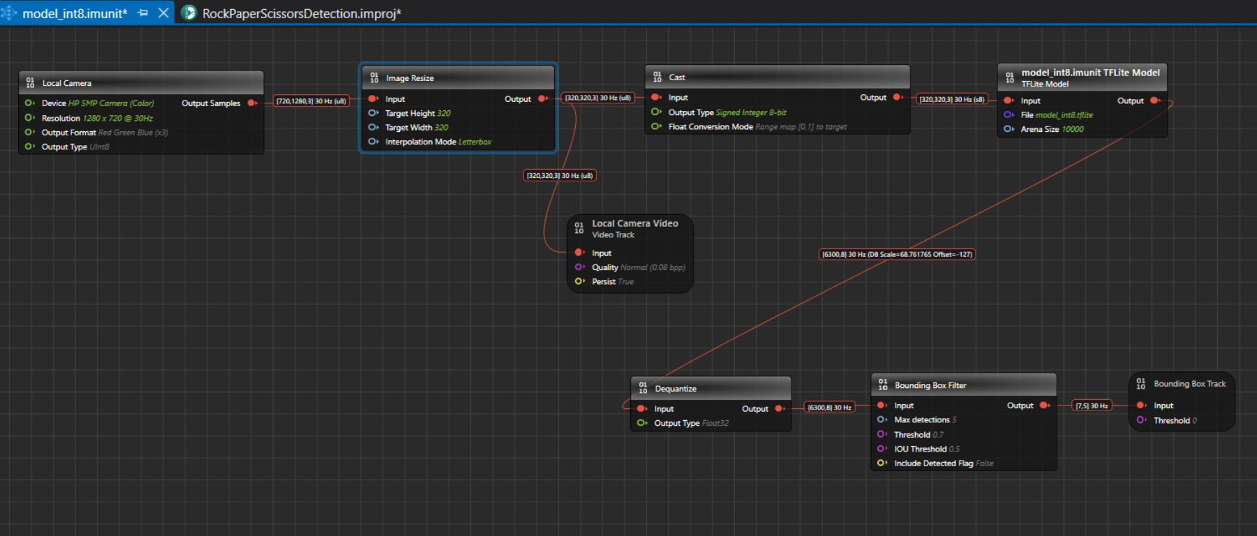Click the Cast node binary icon
The image size is (1257, 536).
point(657,77)
